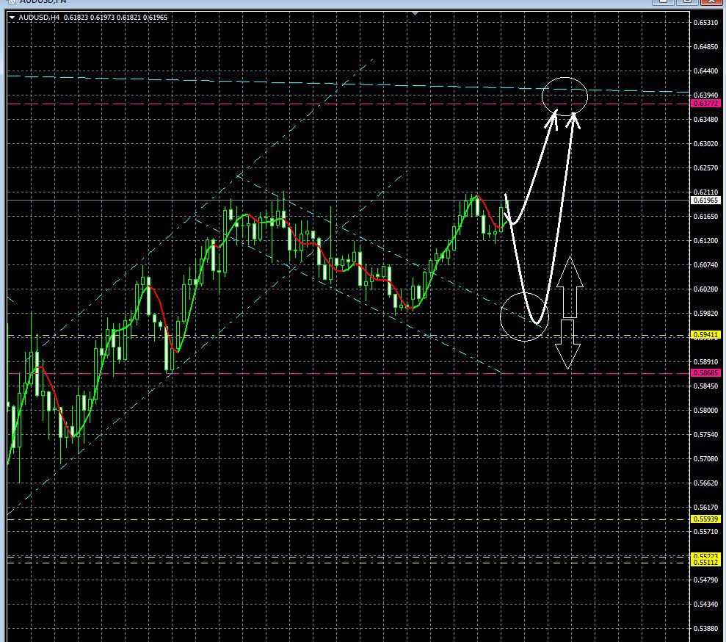Click the yellow 0.55939 price label

[705, 519]
